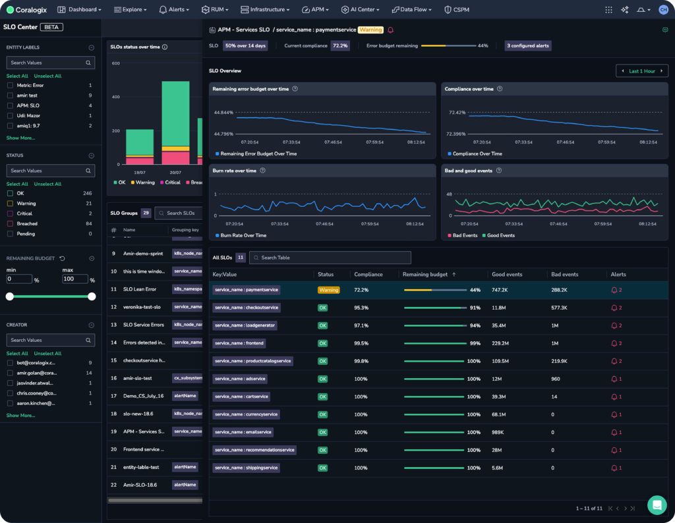This screenshot has height=523, width=675.
Task: Go to first page of All SLOs table
Action: pyautogui.click(x=610, y=509)
